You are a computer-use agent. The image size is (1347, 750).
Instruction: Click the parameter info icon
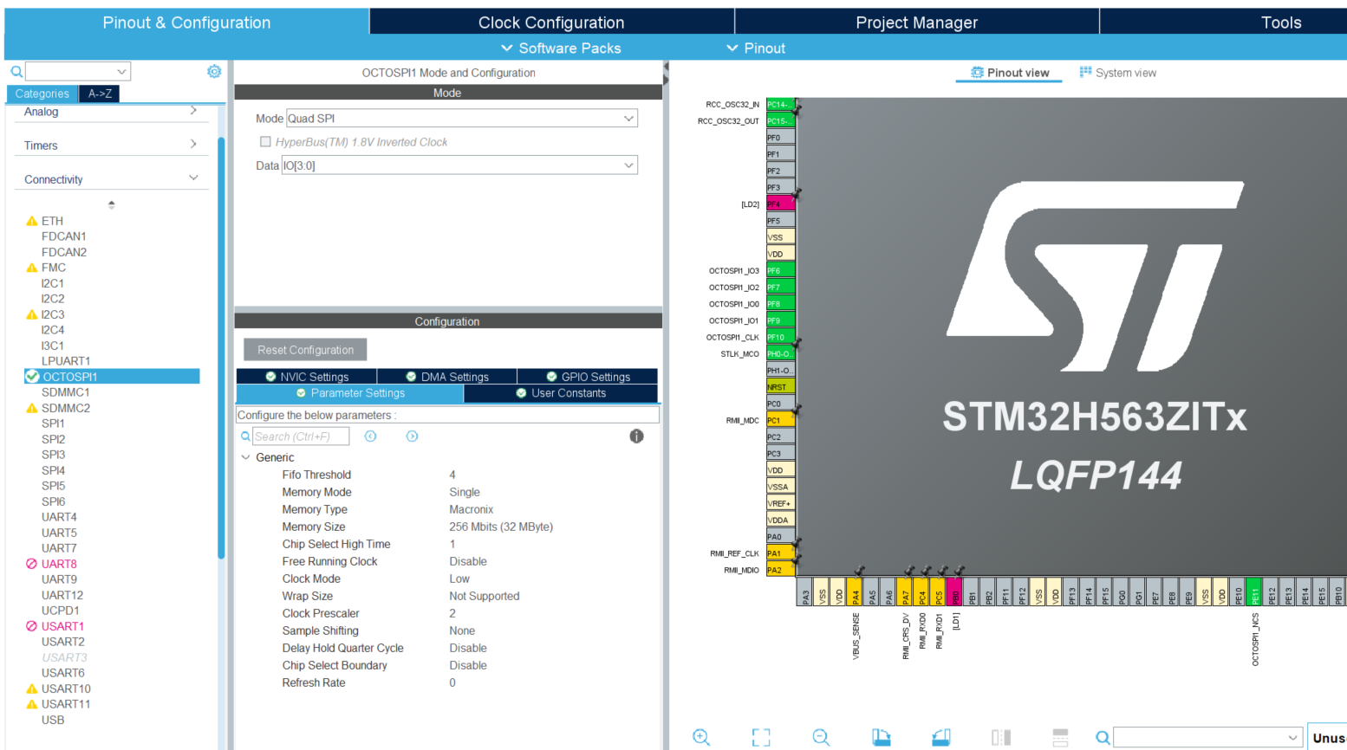coord(636,436)
